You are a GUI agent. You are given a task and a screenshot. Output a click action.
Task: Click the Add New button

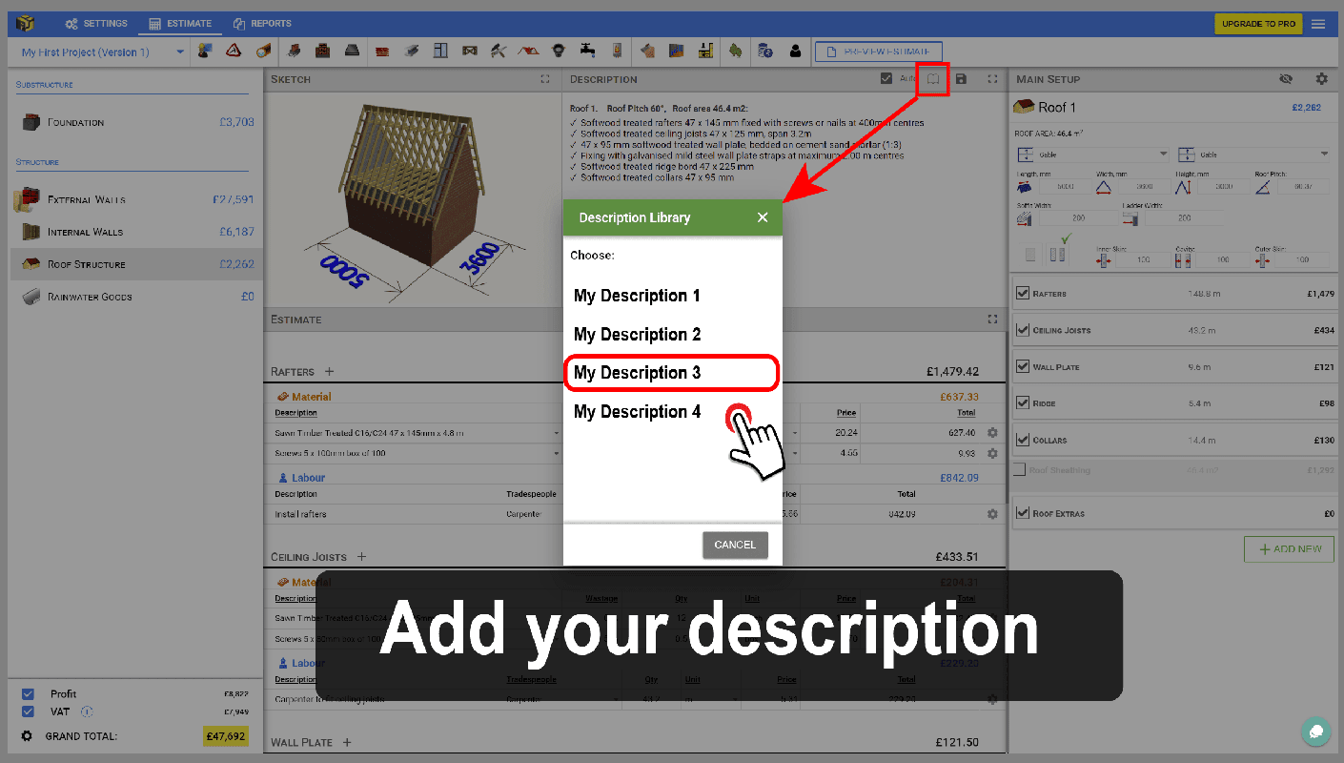click(x=1289, y=549)
